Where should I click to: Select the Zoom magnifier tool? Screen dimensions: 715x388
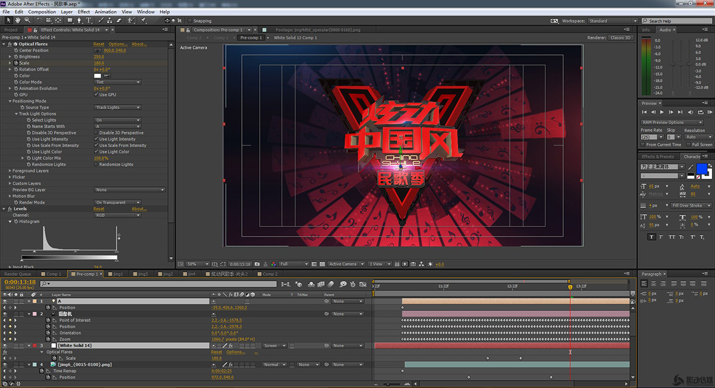(27, 20)
